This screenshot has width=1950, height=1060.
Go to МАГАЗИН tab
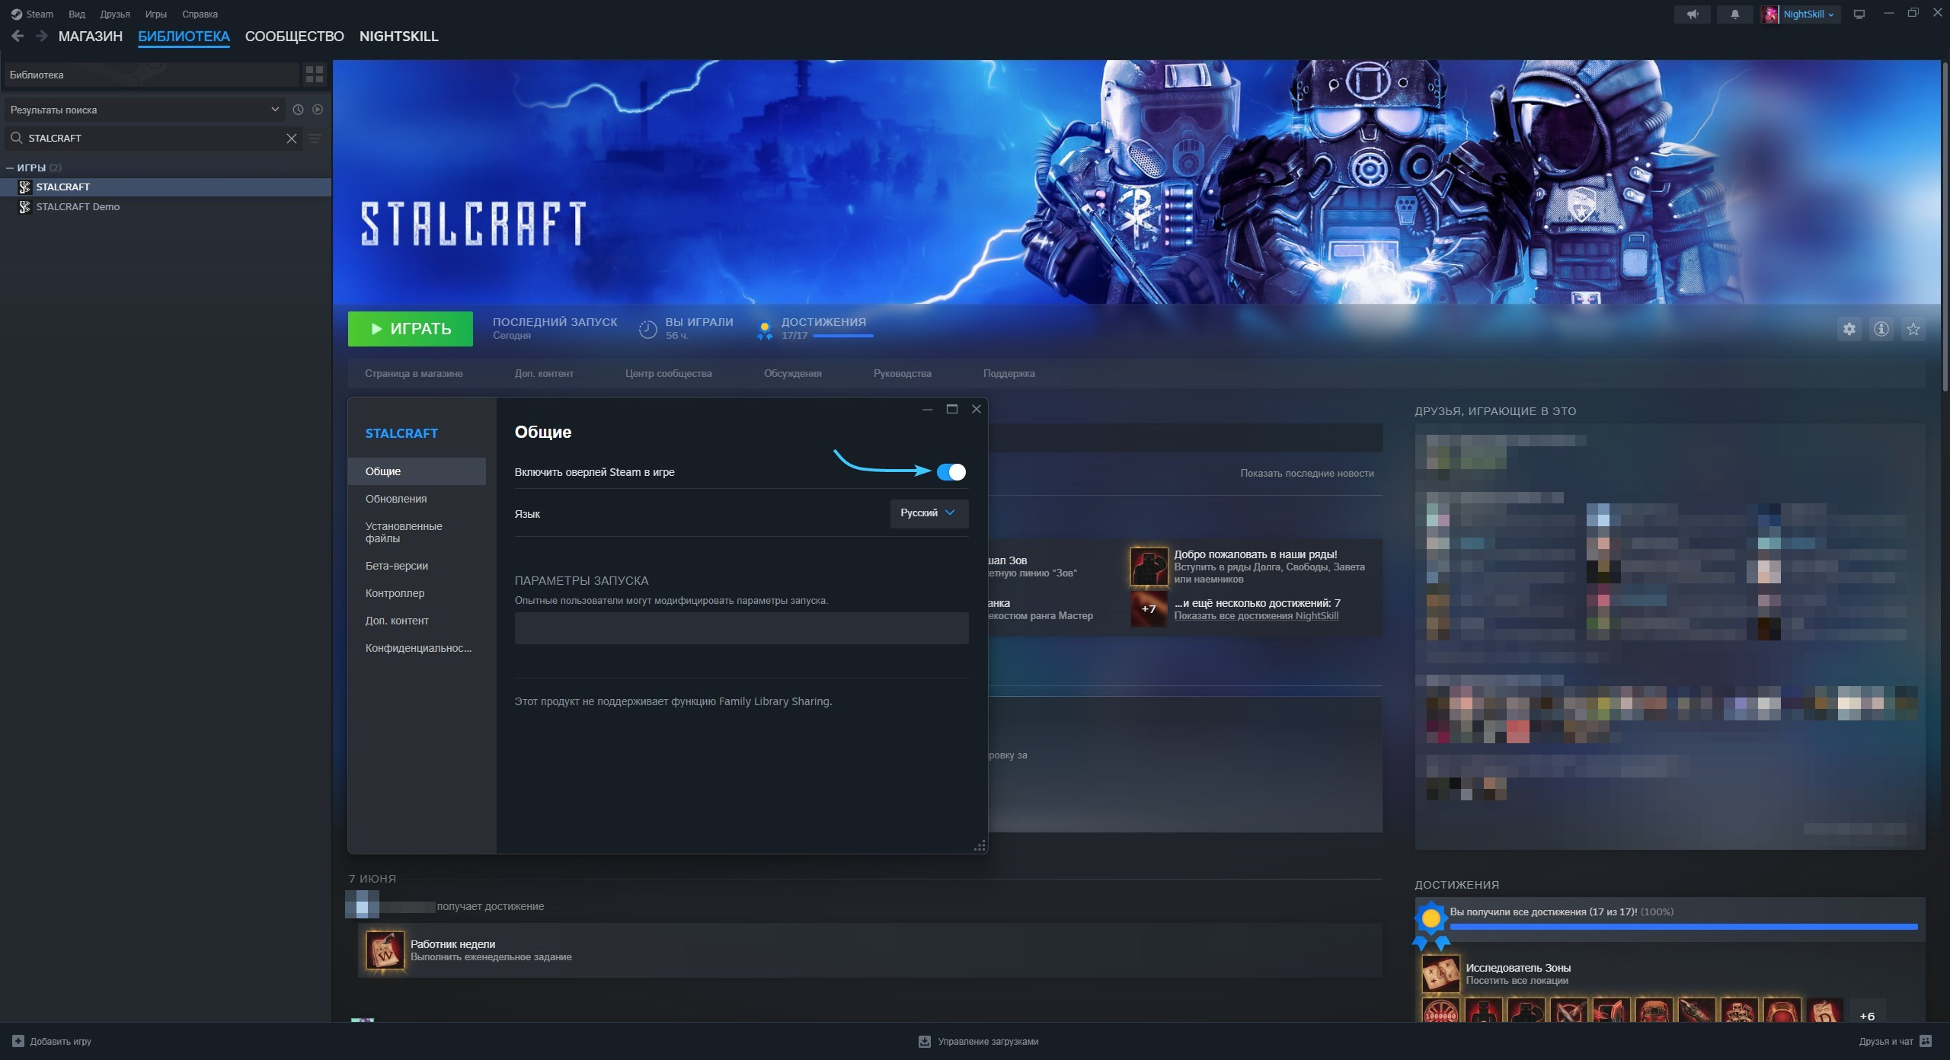pos(90,37)
